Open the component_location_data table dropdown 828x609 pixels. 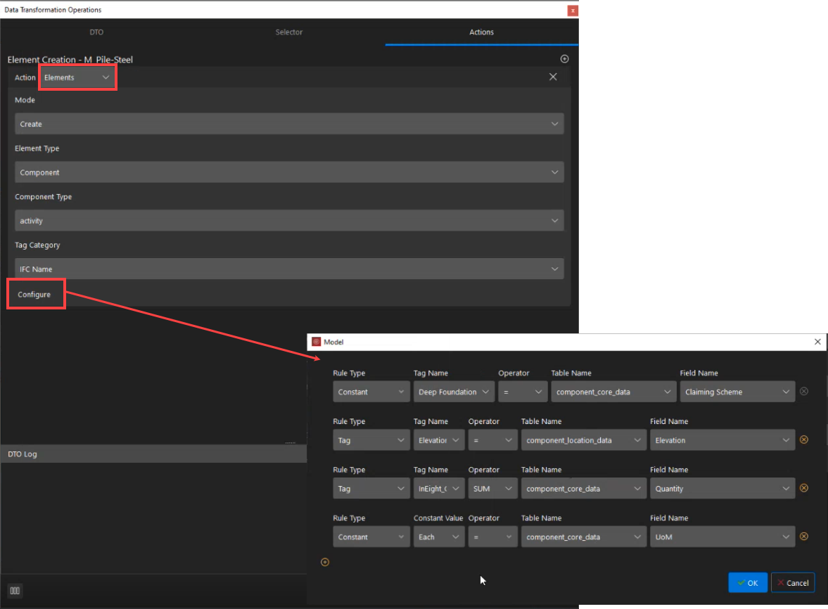(x=583, y=440)
